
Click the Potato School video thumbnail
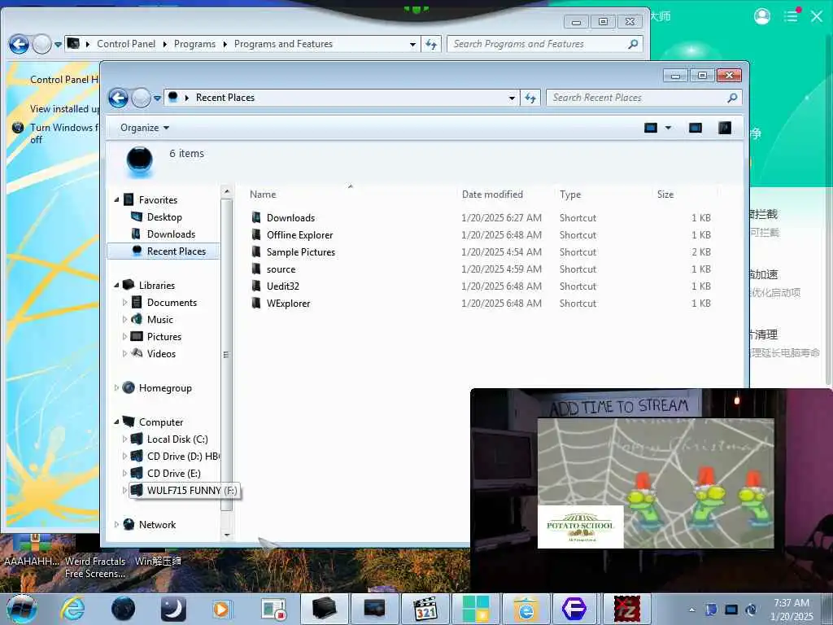point(580,527)
